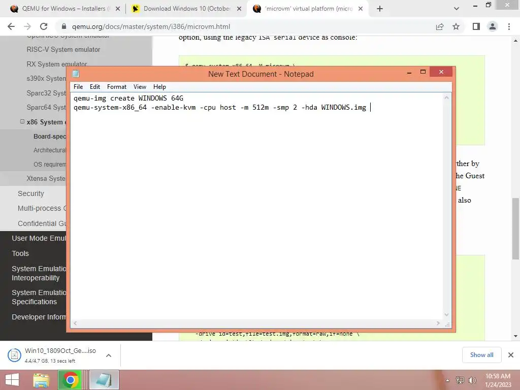Image resolution: width=520 pixels, height=390 pixels.
Task: Click Notepad title bar document icon
Action: click(x=76, y=74)
